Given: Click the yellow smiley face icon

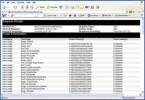Looking at the screenshot, I should pos(70,16).
